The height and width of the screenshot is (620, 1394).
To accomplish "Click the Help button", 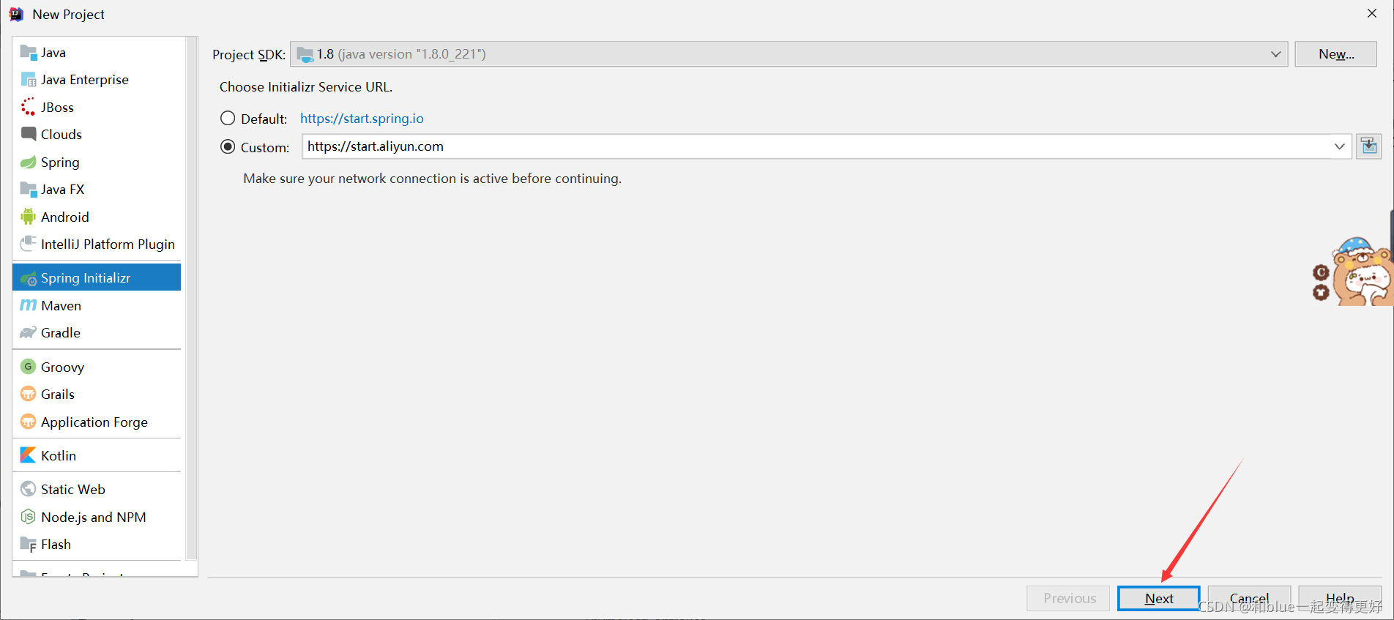I will (x=1340, y=598).
